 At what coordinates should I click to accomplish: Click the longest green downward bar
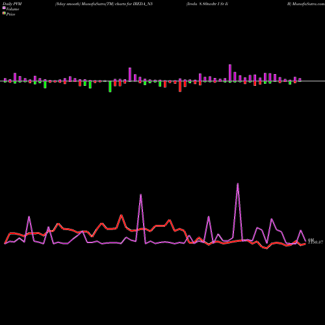(110, 86)
